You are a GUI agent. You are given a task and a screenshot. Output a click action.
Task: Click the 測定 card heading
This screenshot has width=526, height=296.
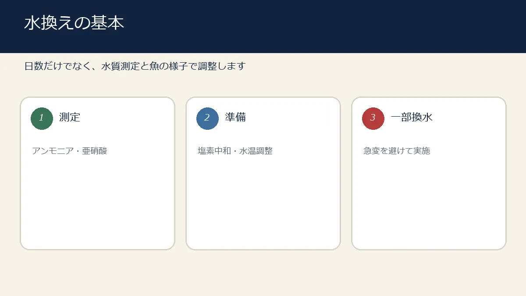(70, 118)
